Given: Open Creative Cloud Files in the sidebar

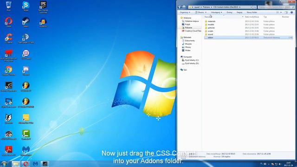Looking at the screenshot, I should point(193,31).
